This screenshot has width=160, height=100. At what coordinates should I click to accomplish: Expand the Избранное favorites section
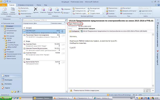click(x=2, y=19)
